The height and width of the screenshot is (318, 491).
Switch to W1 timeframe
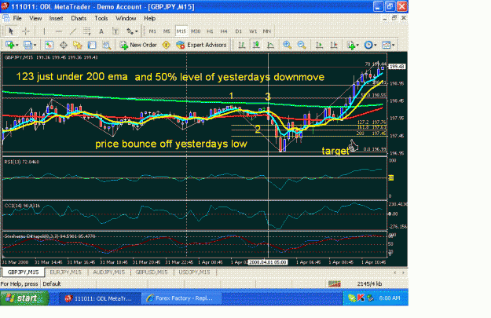tap(253, 31)
